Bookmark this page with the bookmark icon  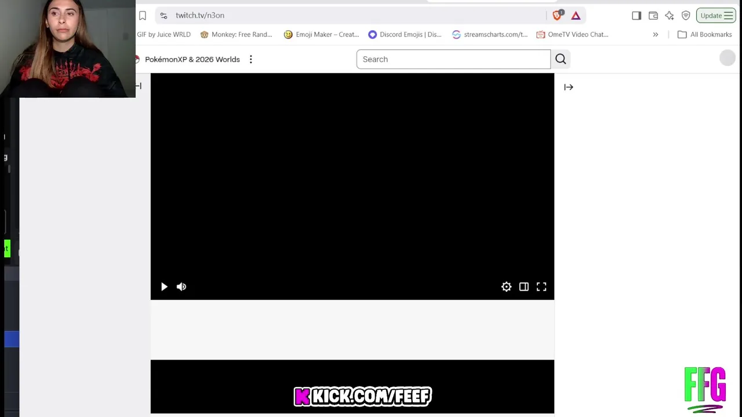143,16
